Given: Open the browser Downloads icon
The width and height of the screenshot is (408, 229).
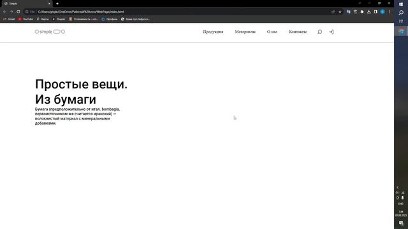Looking at the screenshot, I should point(368,11).
